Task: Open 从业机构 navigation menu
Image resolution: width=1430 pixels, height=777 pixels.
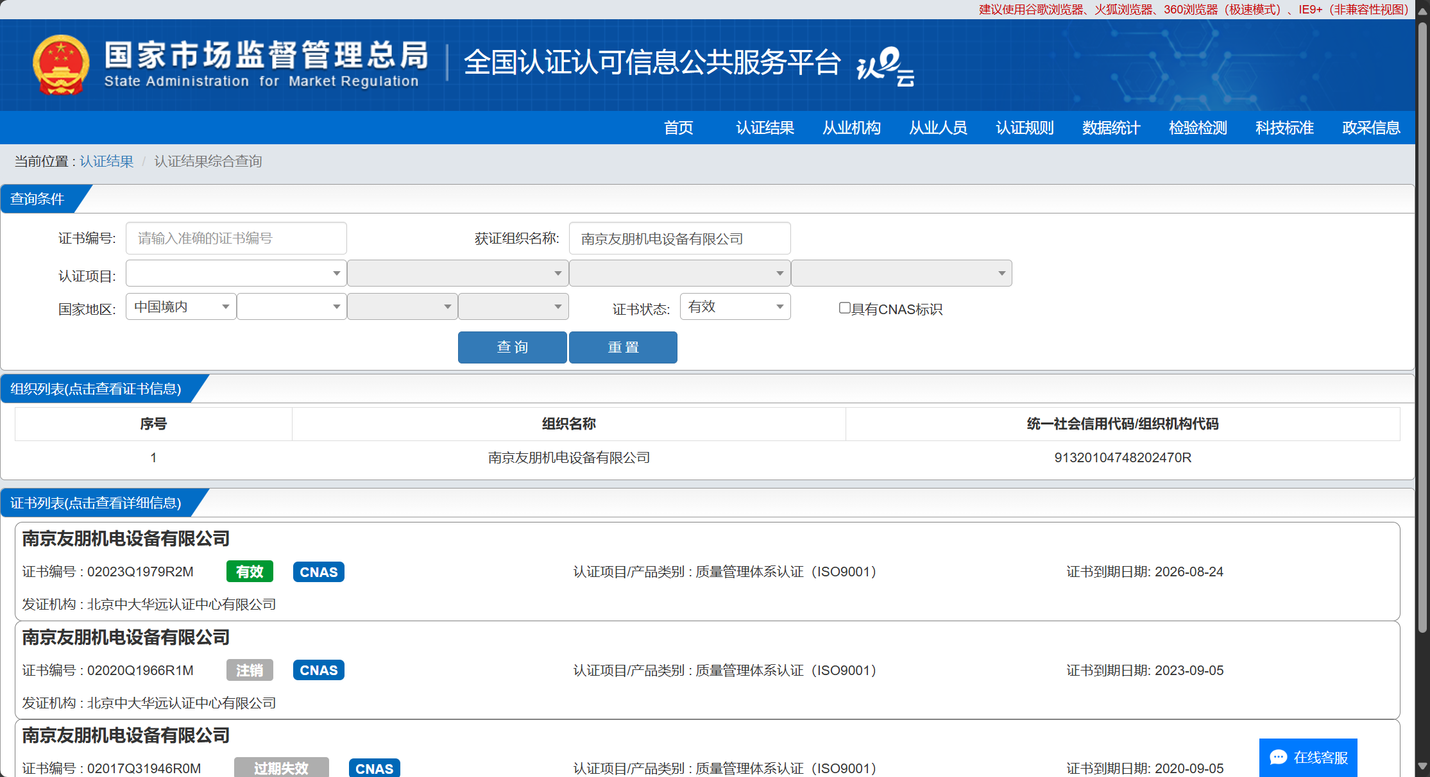Action: tap(852, 128)
